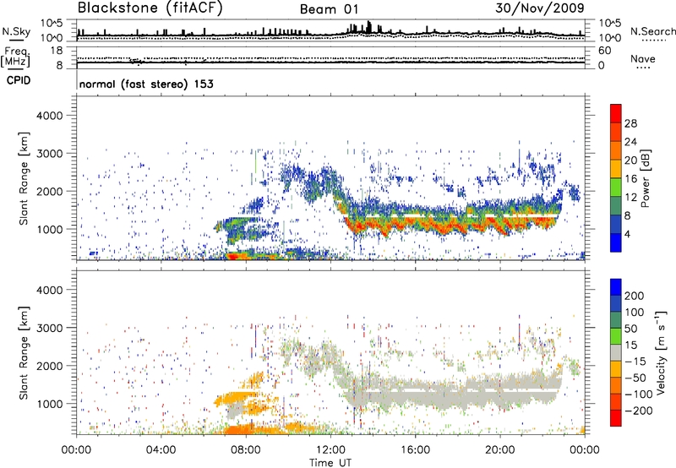
Task: Click the 'Blackstone (fitACF)' title text
Action: click(150, 8)
